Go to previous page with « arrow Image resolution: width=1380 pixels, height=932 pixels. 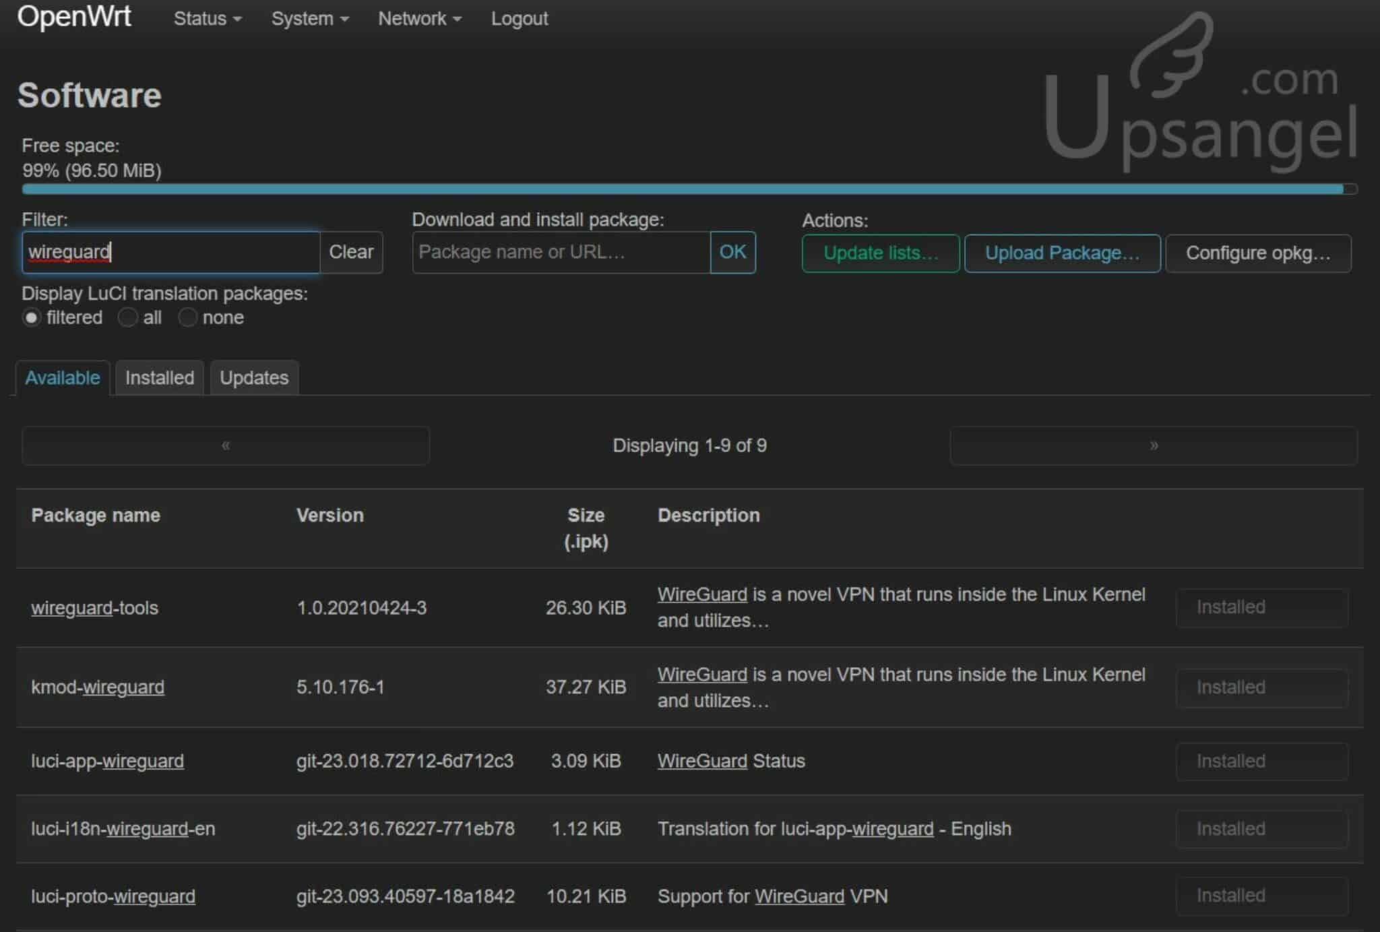(x=225, y=445)
